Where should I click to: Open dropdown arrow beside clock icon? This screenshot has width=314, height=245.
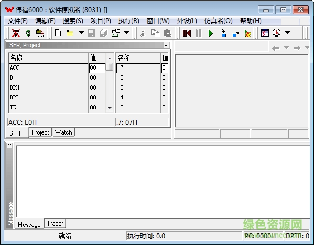288,32
